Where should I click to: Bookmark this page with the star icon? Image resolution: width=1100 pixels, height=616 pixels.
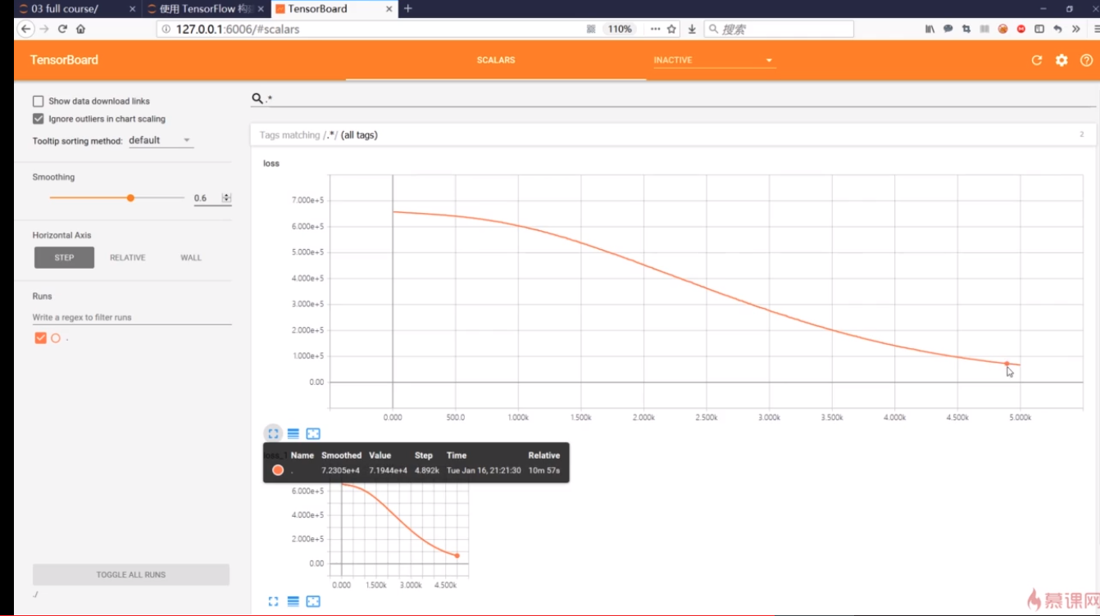click(671, 29)
